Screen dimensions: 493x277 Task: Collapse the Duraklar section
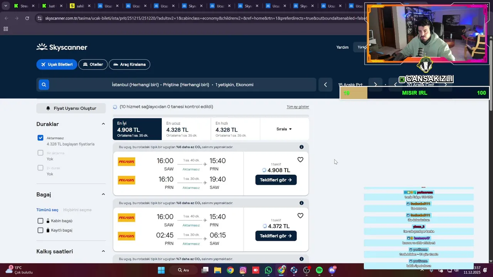(x=103, y=124)
